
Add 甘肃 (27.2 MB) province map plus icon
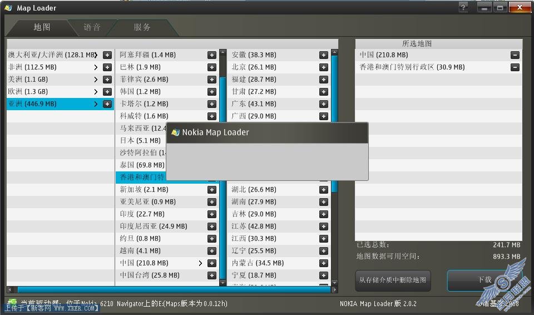[x=324, y=92]
